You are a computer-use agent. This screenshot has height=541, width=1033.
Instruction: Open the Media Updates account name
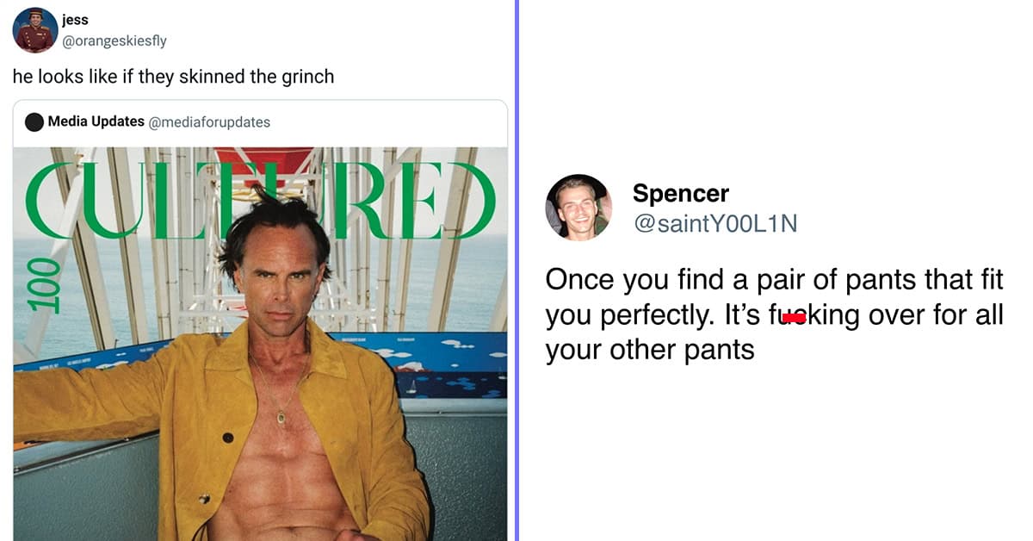pyautogui.click(x=96, y=121)
